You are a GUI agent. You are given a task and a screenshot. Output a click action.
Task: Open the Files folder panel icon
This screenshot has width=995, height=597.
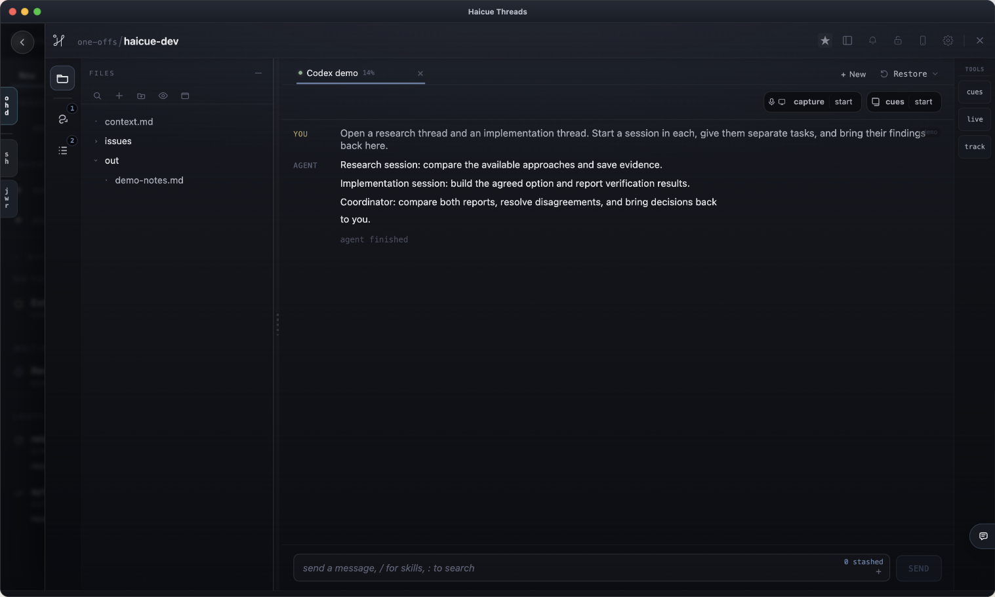click(62, 79)
